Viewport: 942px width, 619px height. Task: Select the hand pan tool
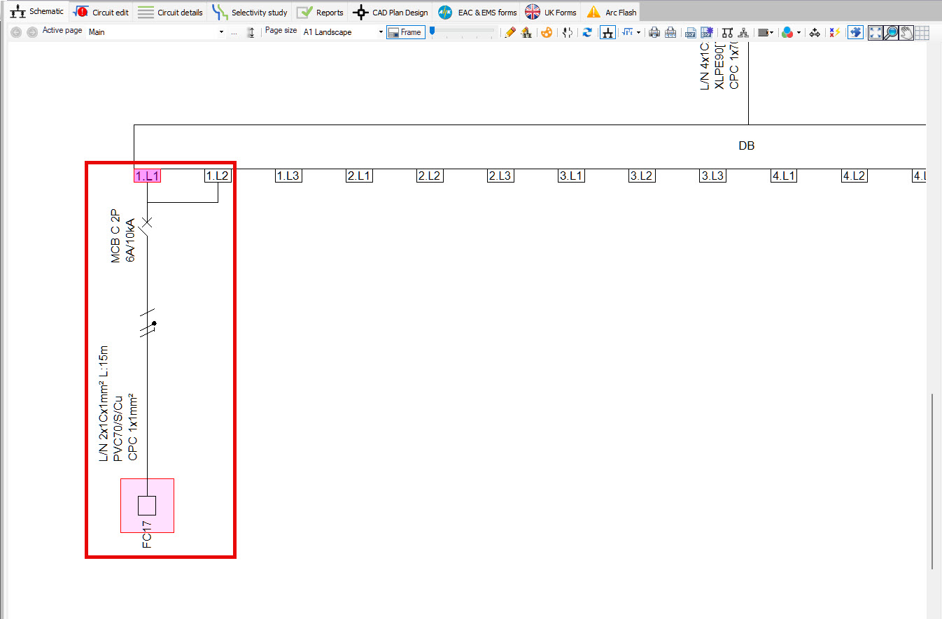pos(906,32)
